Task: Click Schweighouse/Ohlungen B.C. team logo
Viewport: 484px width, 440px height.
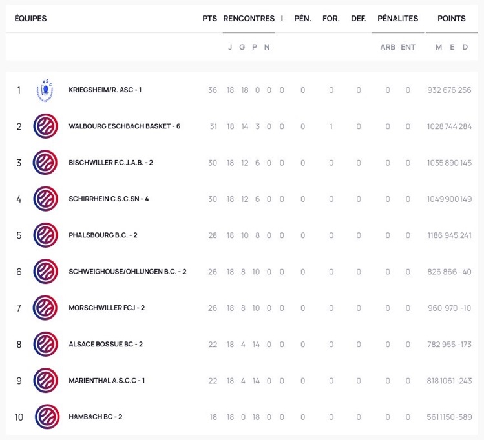Action: pos(46,272)
